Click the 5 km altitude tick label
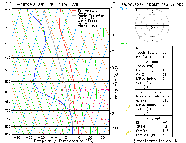 tap(112, 83)
